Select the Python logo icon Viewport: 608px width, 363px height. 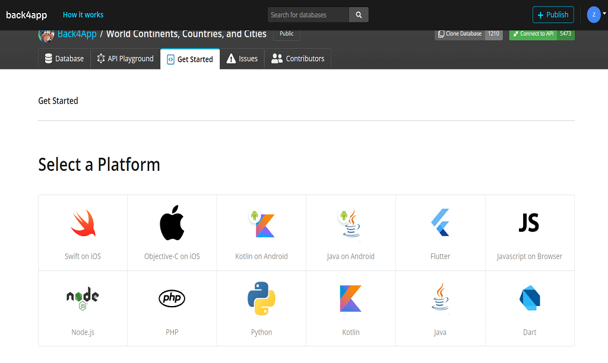click(x=261, y=298)
